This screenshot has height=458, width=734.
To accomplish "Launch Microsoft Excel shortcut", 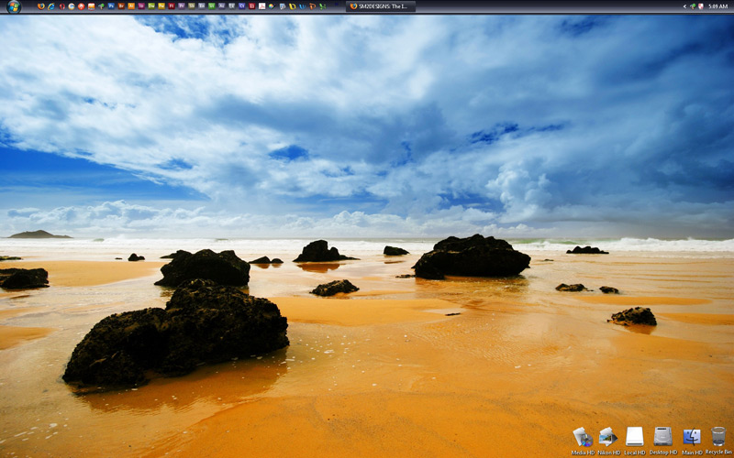I will pyautogui.click(x=323, y=6).
